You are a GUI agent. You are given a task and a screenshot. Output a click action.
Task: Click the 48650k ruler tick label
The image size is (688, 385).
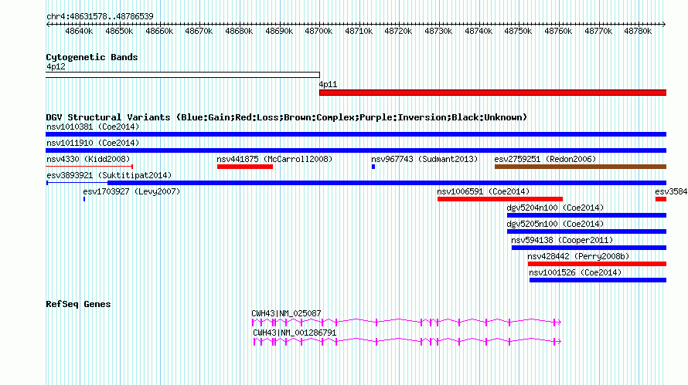(119, 31)
